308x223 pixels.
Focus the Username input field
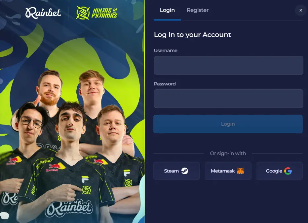(x=229, y=65)
